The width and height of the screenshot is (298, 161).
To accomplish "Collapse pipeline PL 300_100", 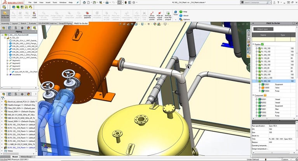I will (256, 81).
